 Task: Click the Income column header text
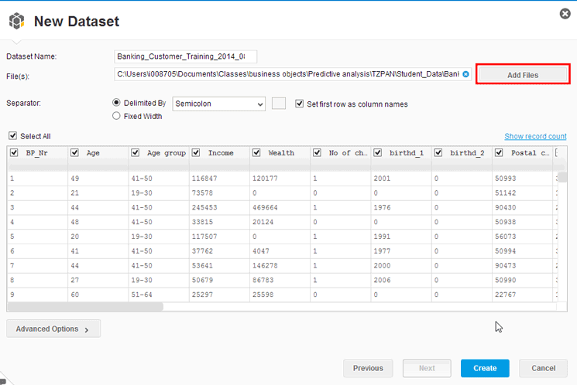(221, 153)
